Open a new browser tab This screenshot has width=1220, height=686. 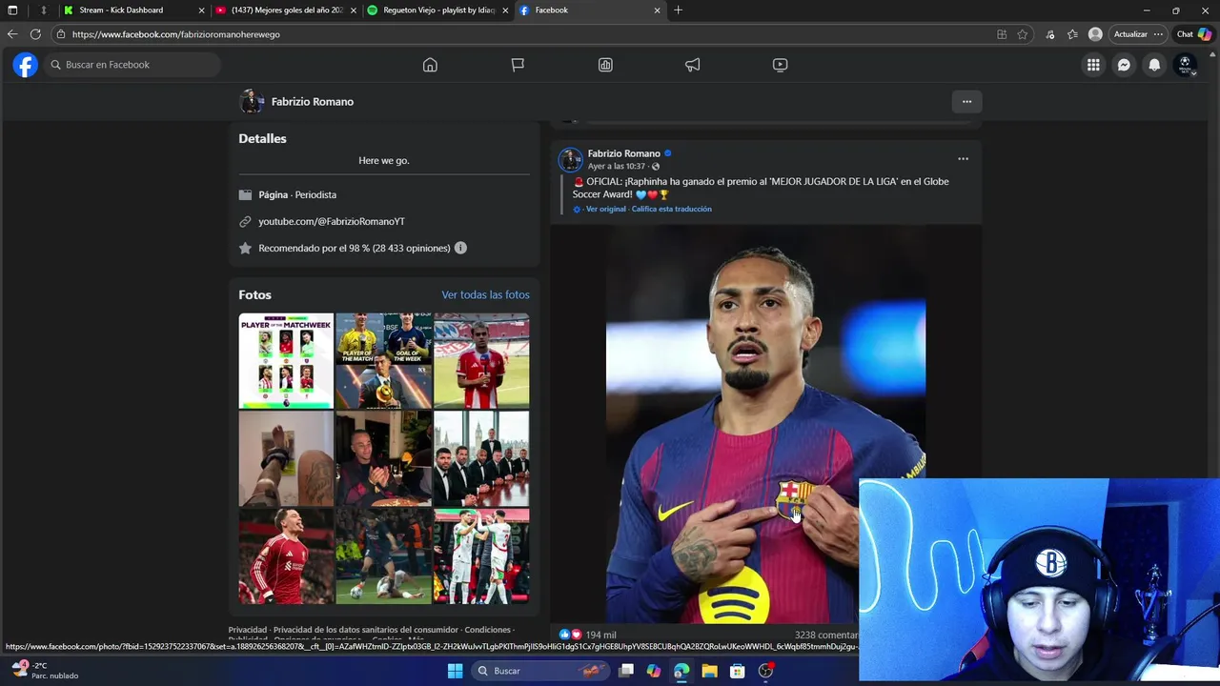click(678, 10)
